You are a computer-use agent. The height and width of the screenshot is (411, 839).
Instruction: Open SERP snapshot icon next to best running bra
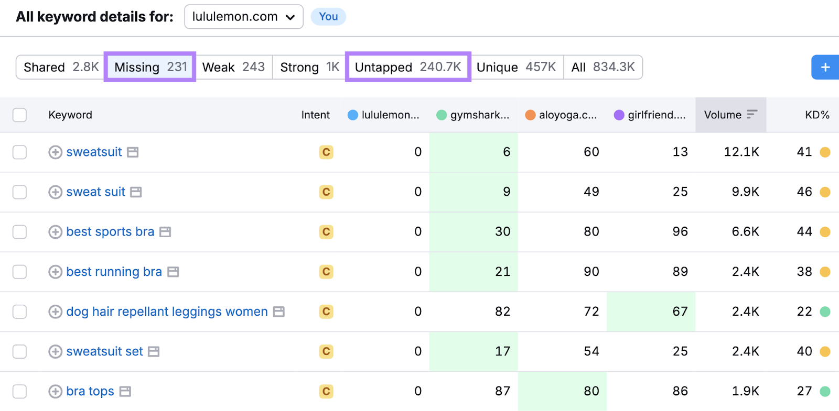pos(173,272)
